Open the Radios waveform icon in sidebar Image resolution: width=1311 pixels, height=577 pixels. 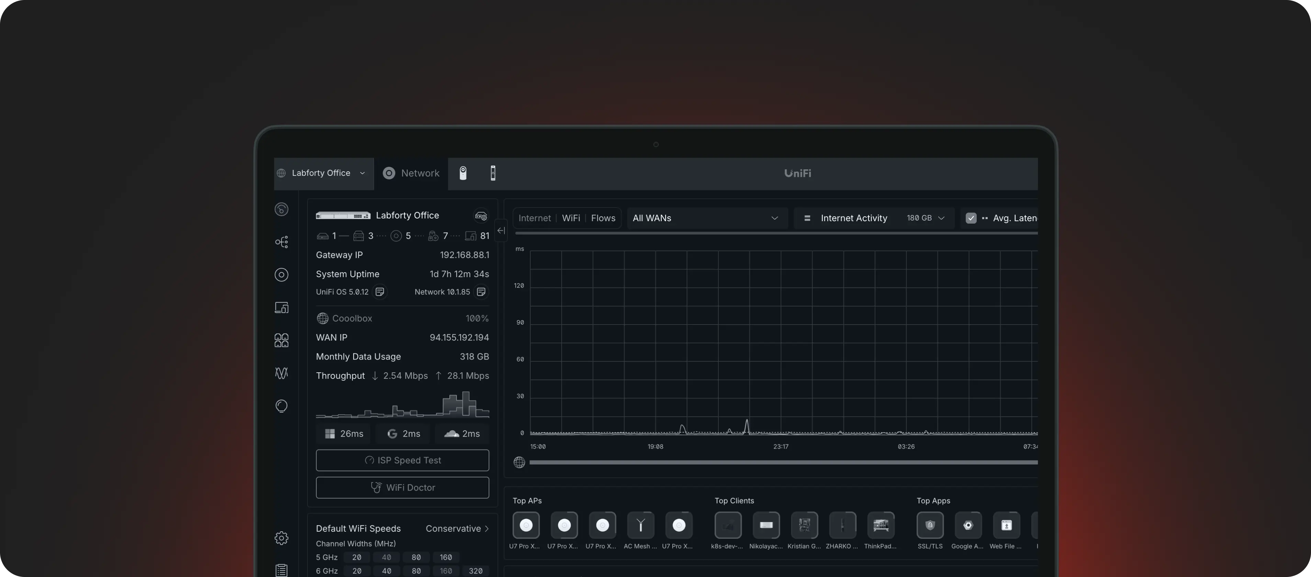pyautogui.click(x=281, y=373)
